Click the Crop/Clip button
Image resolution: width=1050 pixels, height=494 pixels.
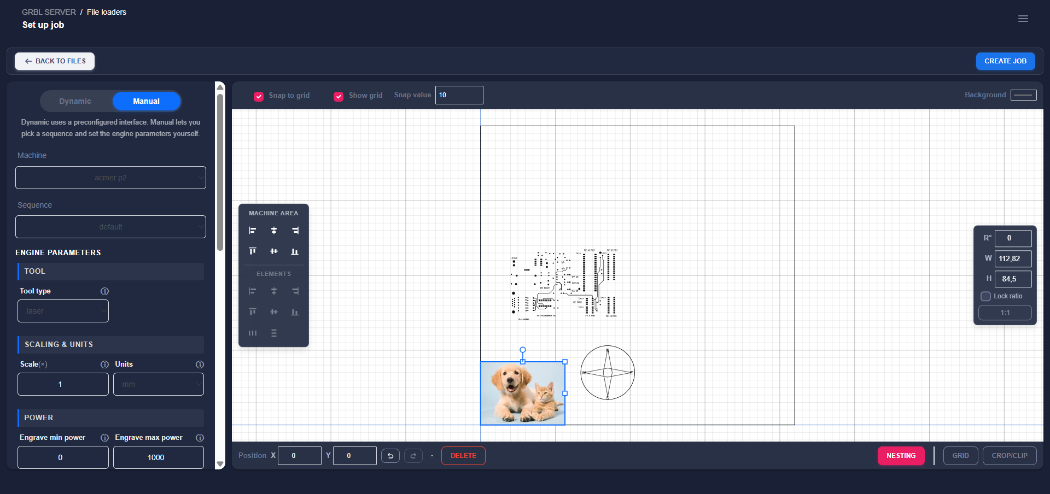1010,456
